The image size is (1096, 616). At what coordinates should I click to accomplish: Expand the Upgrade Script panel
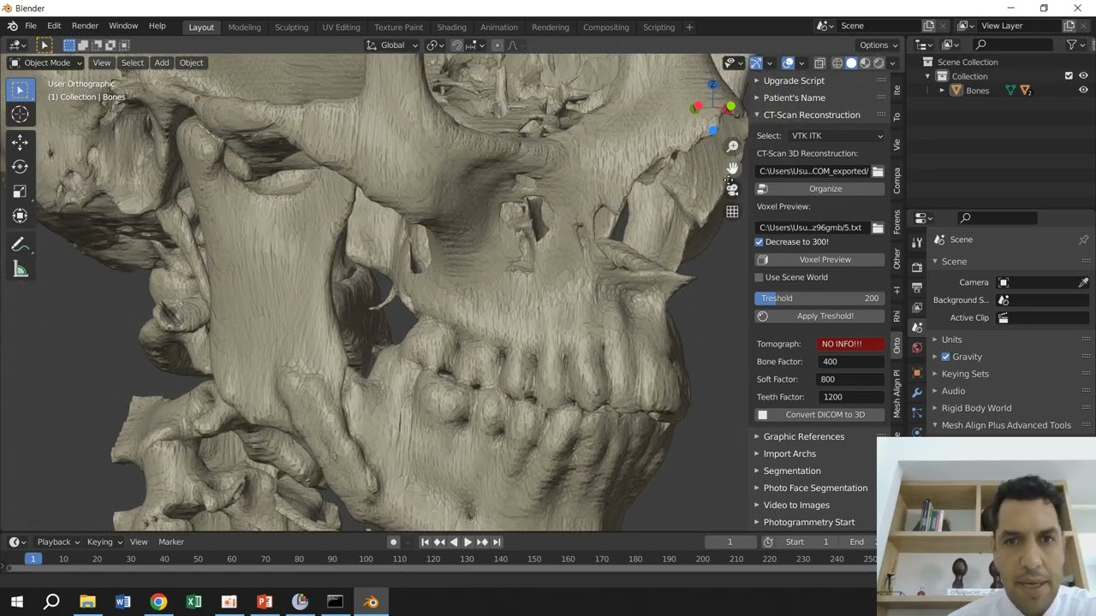point(794,80)
